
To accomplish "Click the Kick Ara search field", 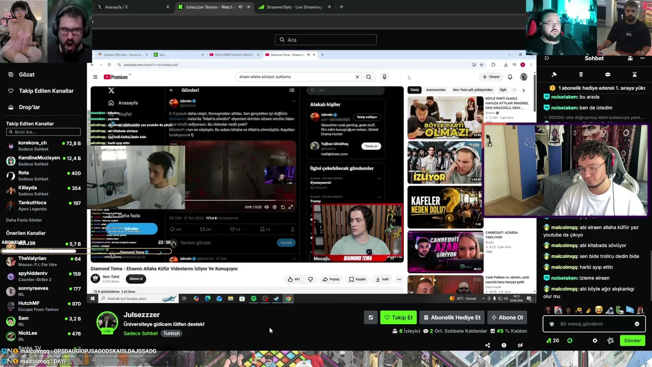I will [326, 40].
